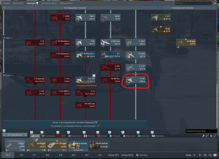Switch to the Большой флот tab
Image resolution: width=219 pixels, height=159 pixels.
[x=48, y=3]
